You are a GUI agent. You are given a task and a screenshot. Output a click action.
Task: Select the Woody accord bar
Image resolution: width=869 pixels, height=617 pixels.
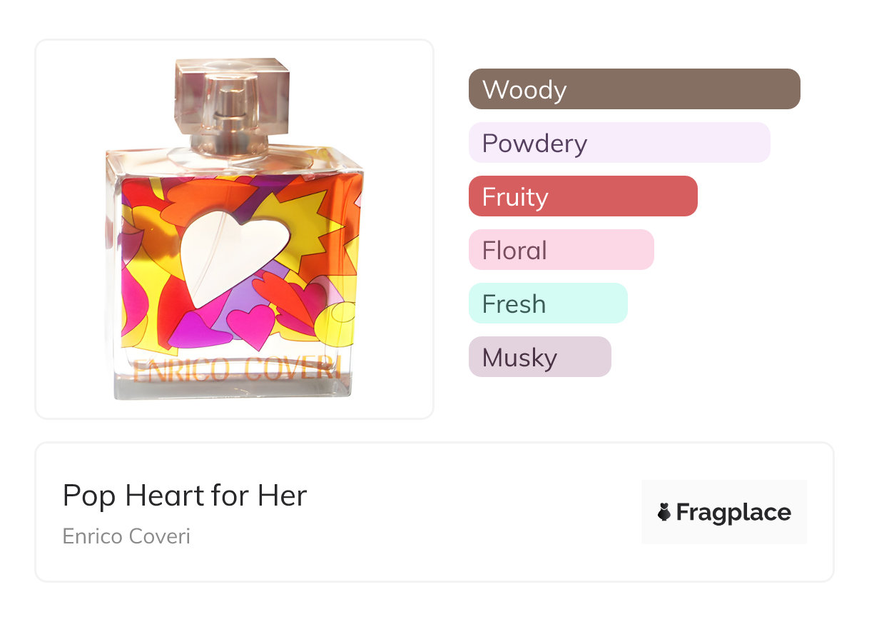coord(634,89)
